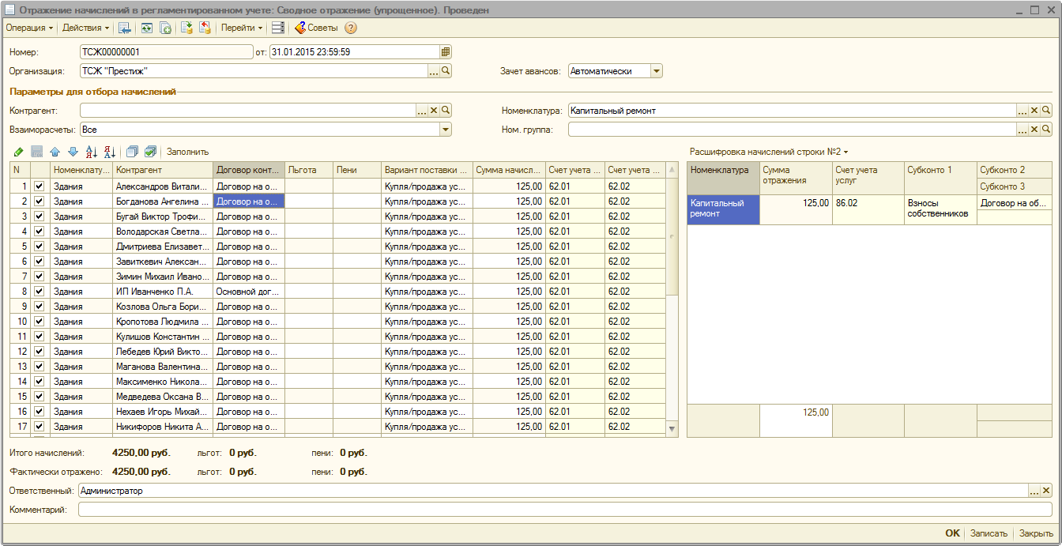The image size is (1062, 546).
Task: Click the magnifier icon for Номенклатура
Action: pos(1046,111)
